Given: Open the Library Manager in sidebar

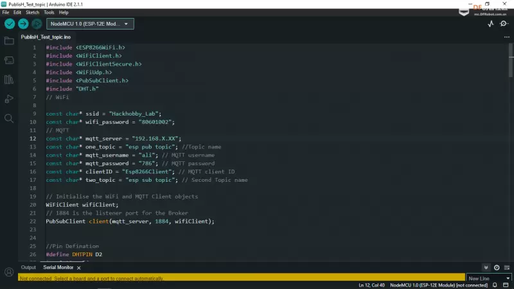Looking at the screenshot, I should pyautogui.click(x=9, y=80).
